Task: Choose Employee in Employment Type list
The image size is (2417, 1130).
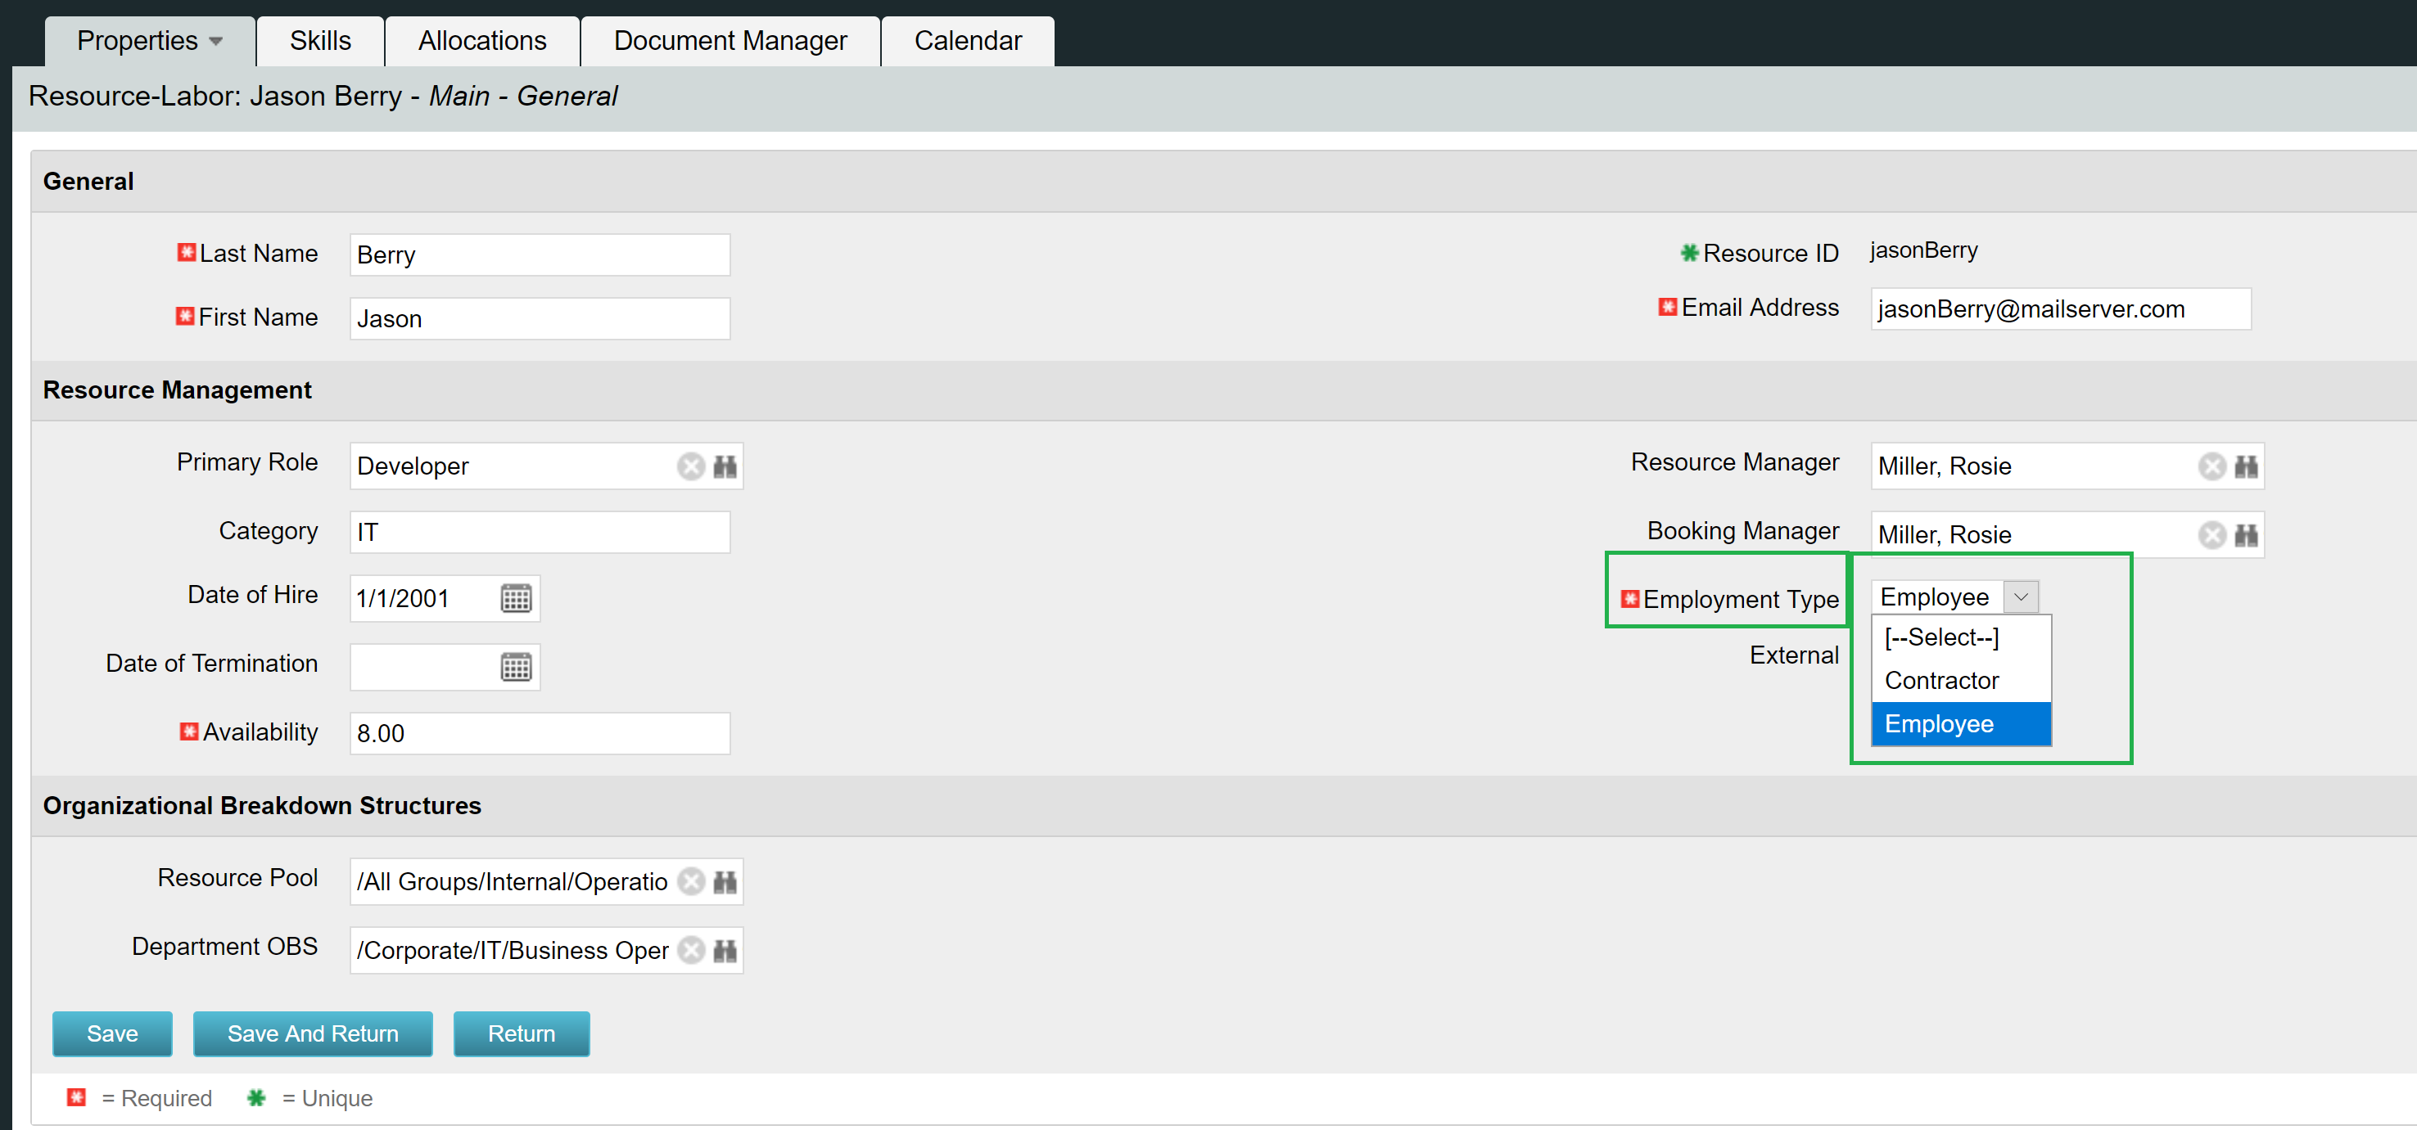Action: (x=1961, y=724)
